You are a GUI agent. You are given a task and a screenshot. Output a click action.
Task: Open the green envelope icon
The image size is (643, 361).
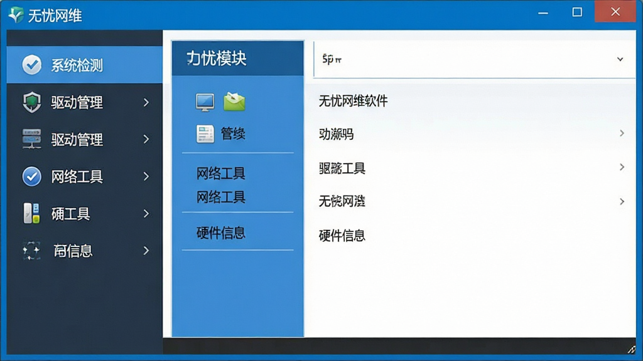click(234, 102)
